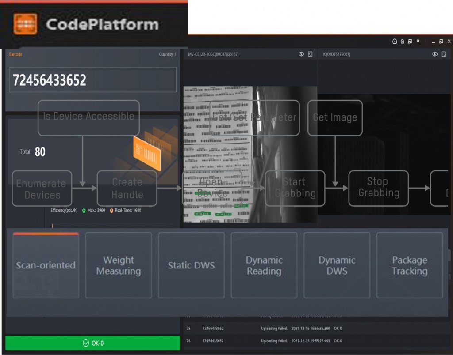Open the Weight Measuring panel
The height and width of the screenshot is (355, 453).
point(119,265)
